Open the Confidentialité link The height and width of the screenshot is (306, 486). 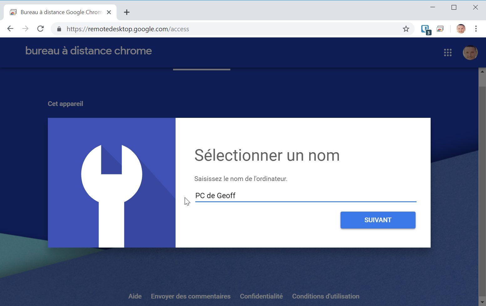click(x=261, y=296)
